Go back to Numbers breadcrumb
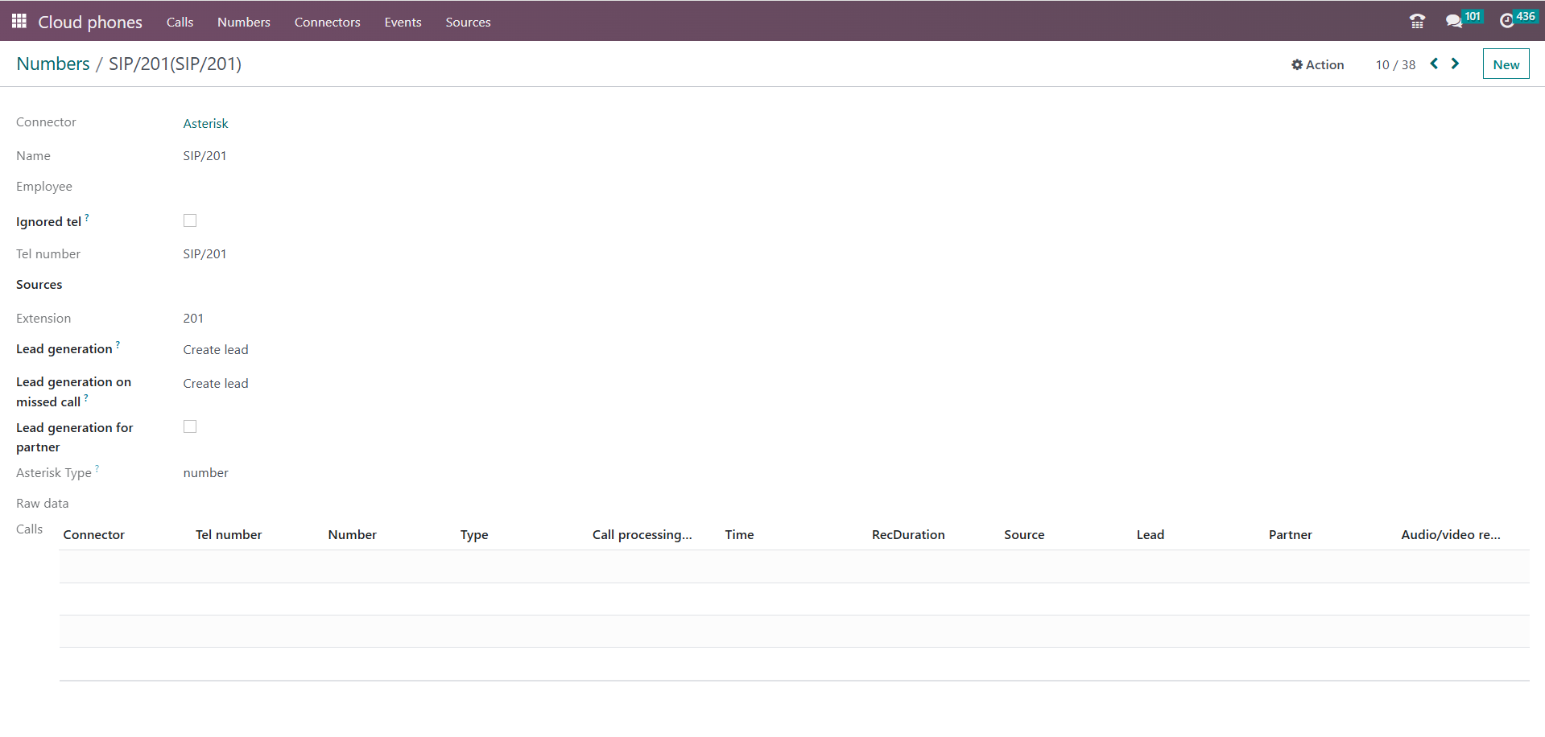 pos(53,64)
